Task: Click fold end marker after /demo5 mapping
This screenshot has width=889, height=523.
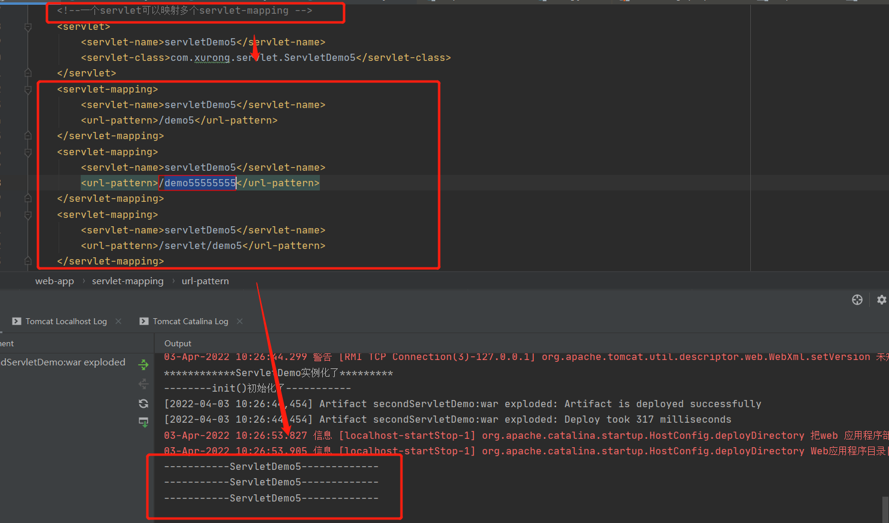Action: (x=28, y=136)
